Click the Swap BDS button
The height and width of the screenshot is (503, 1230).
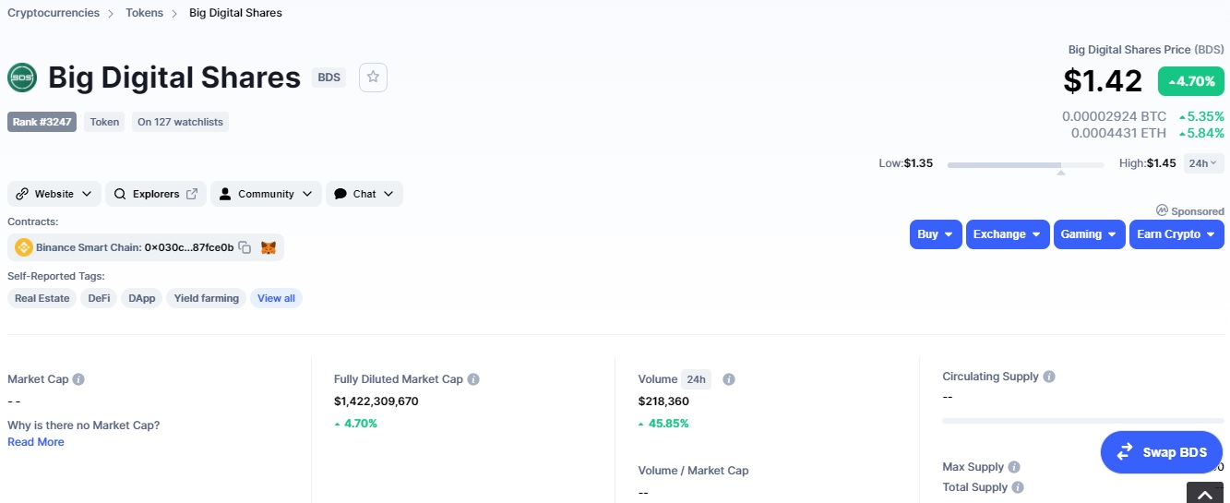click(1162, 452)
